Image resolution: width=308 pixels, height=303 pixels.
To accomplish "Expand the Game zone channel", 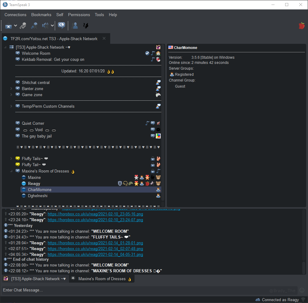I will [11, 95].
